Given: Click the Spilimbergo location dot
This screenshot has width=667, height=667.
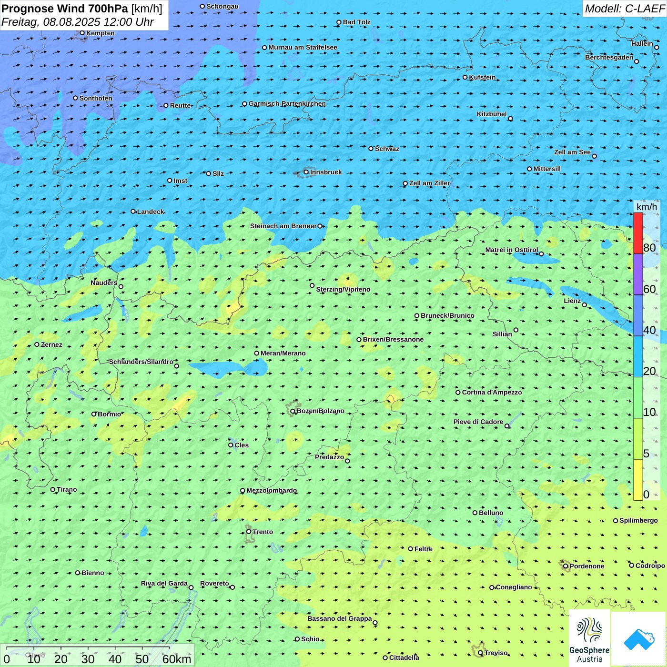Looking at the screenshot, I should pos(616,521).
